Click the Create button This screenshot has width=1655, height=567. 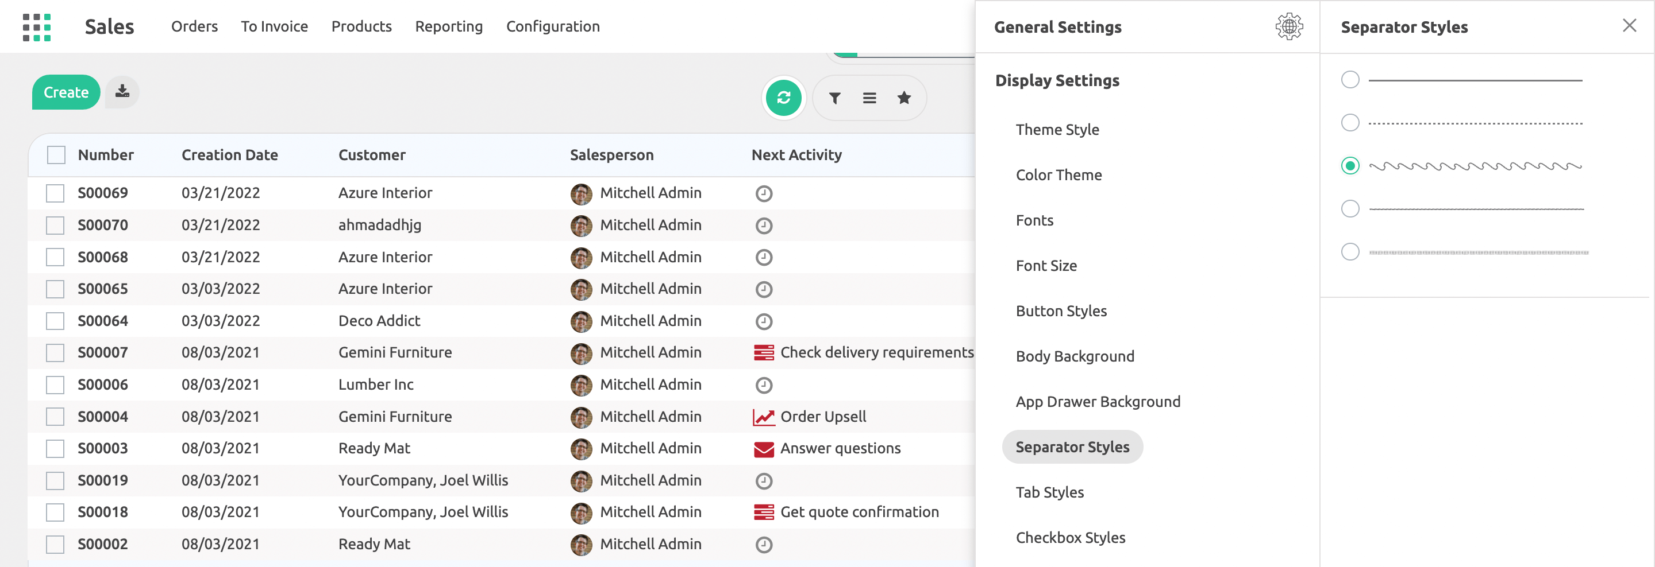(66, 92)
